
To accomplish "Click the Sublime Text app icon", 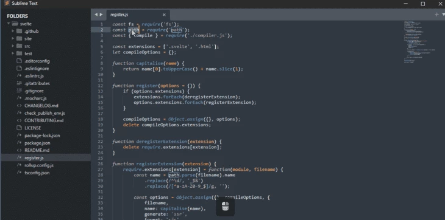I will 7,3.
